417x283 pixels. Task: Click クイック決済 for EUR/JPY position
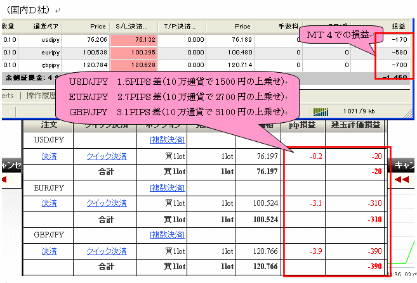click(x=106, y=203)
